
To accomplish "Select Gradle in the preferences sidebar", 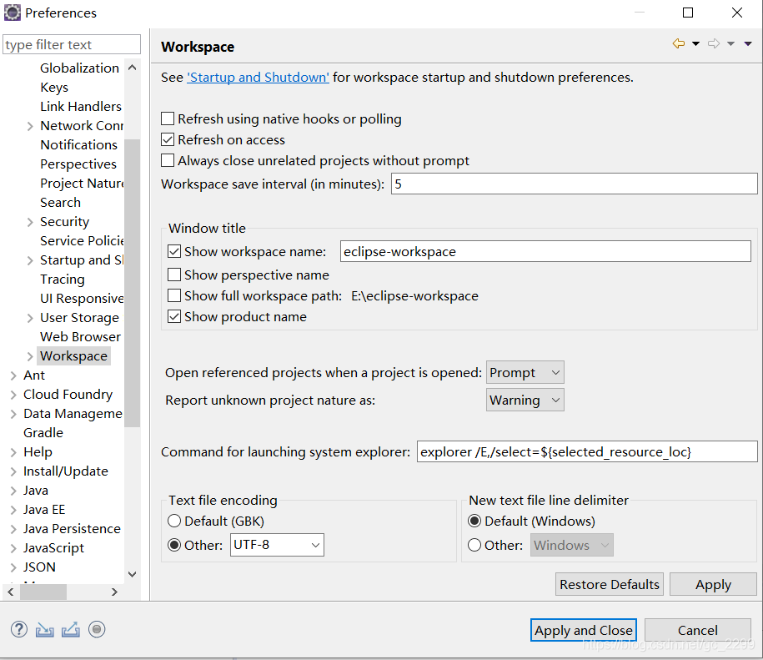I will (x=43, y=432).
